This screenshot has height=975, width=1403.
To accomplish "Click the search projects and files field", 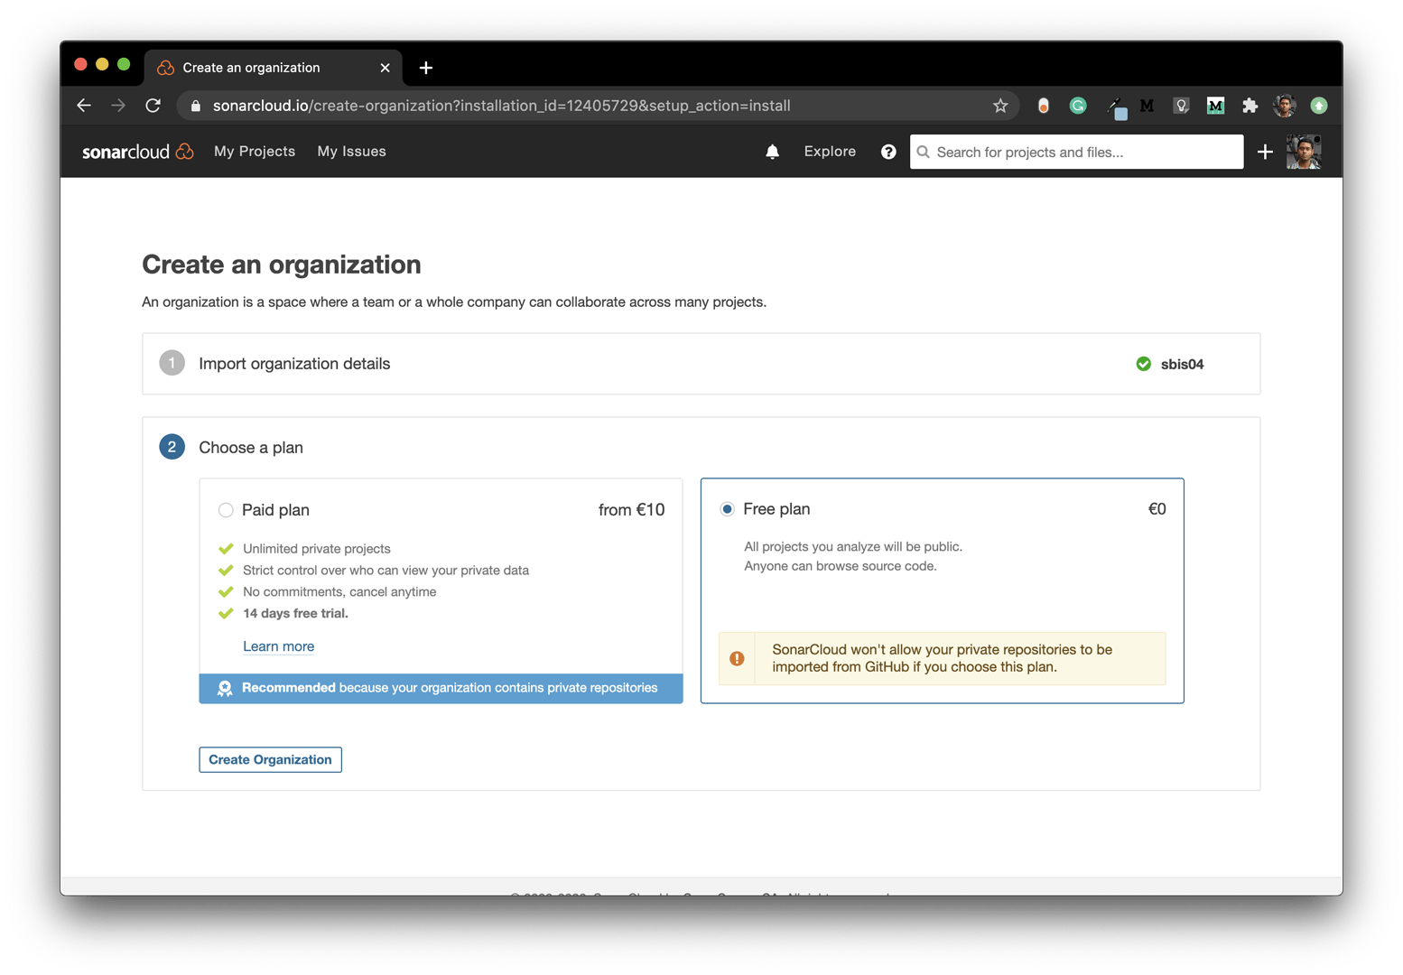I will tap(1074, 152).
